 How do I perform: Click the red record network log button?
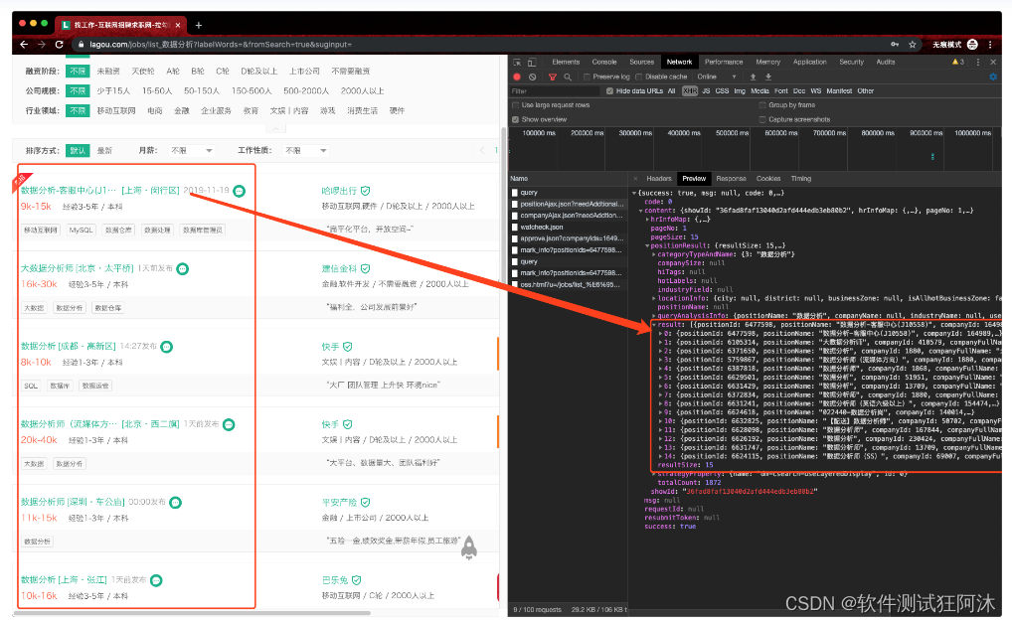[x=517, y=77]
